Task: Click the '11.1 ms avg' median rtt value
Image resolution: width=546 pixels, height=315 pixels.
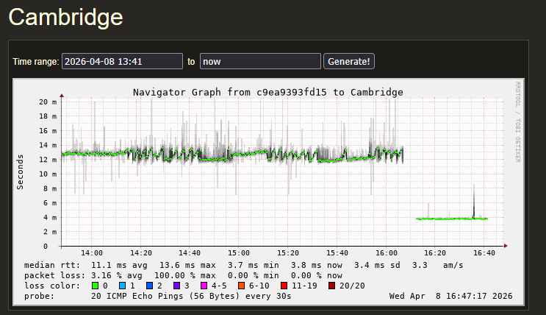Action: 119,265
